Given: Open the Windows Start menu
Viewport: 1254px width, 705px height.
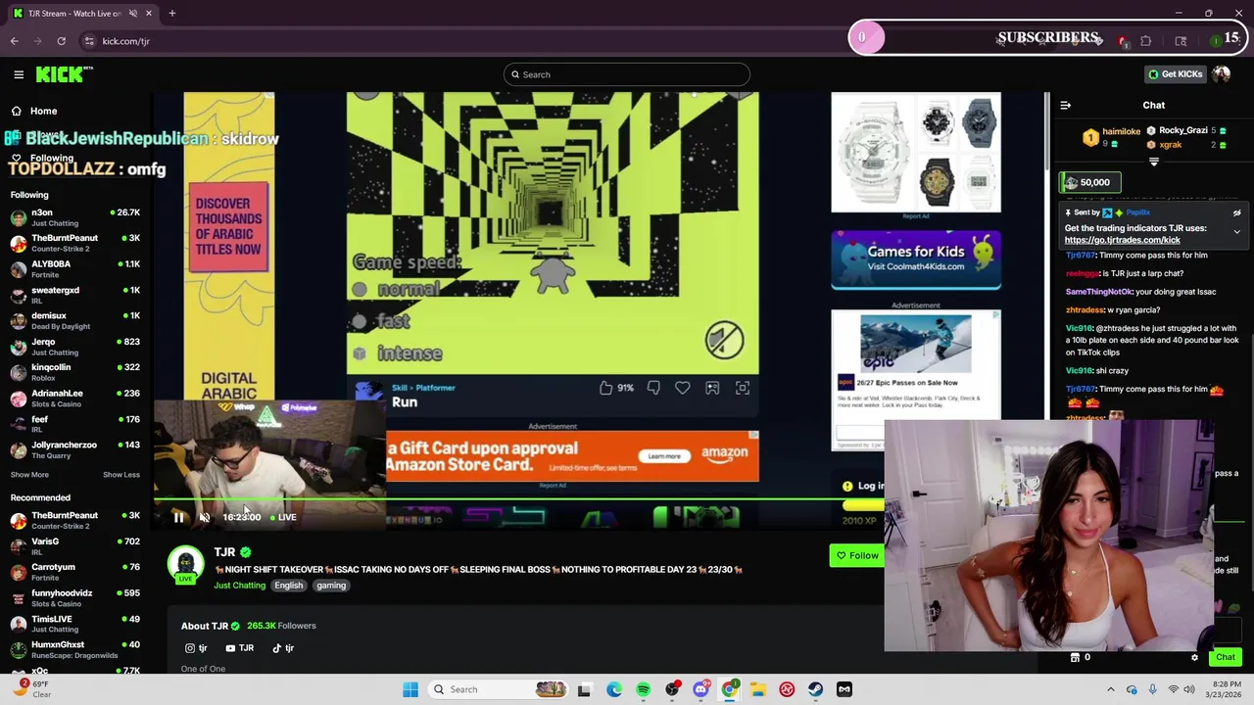Looking at the screenshot, I should [410, 689].
